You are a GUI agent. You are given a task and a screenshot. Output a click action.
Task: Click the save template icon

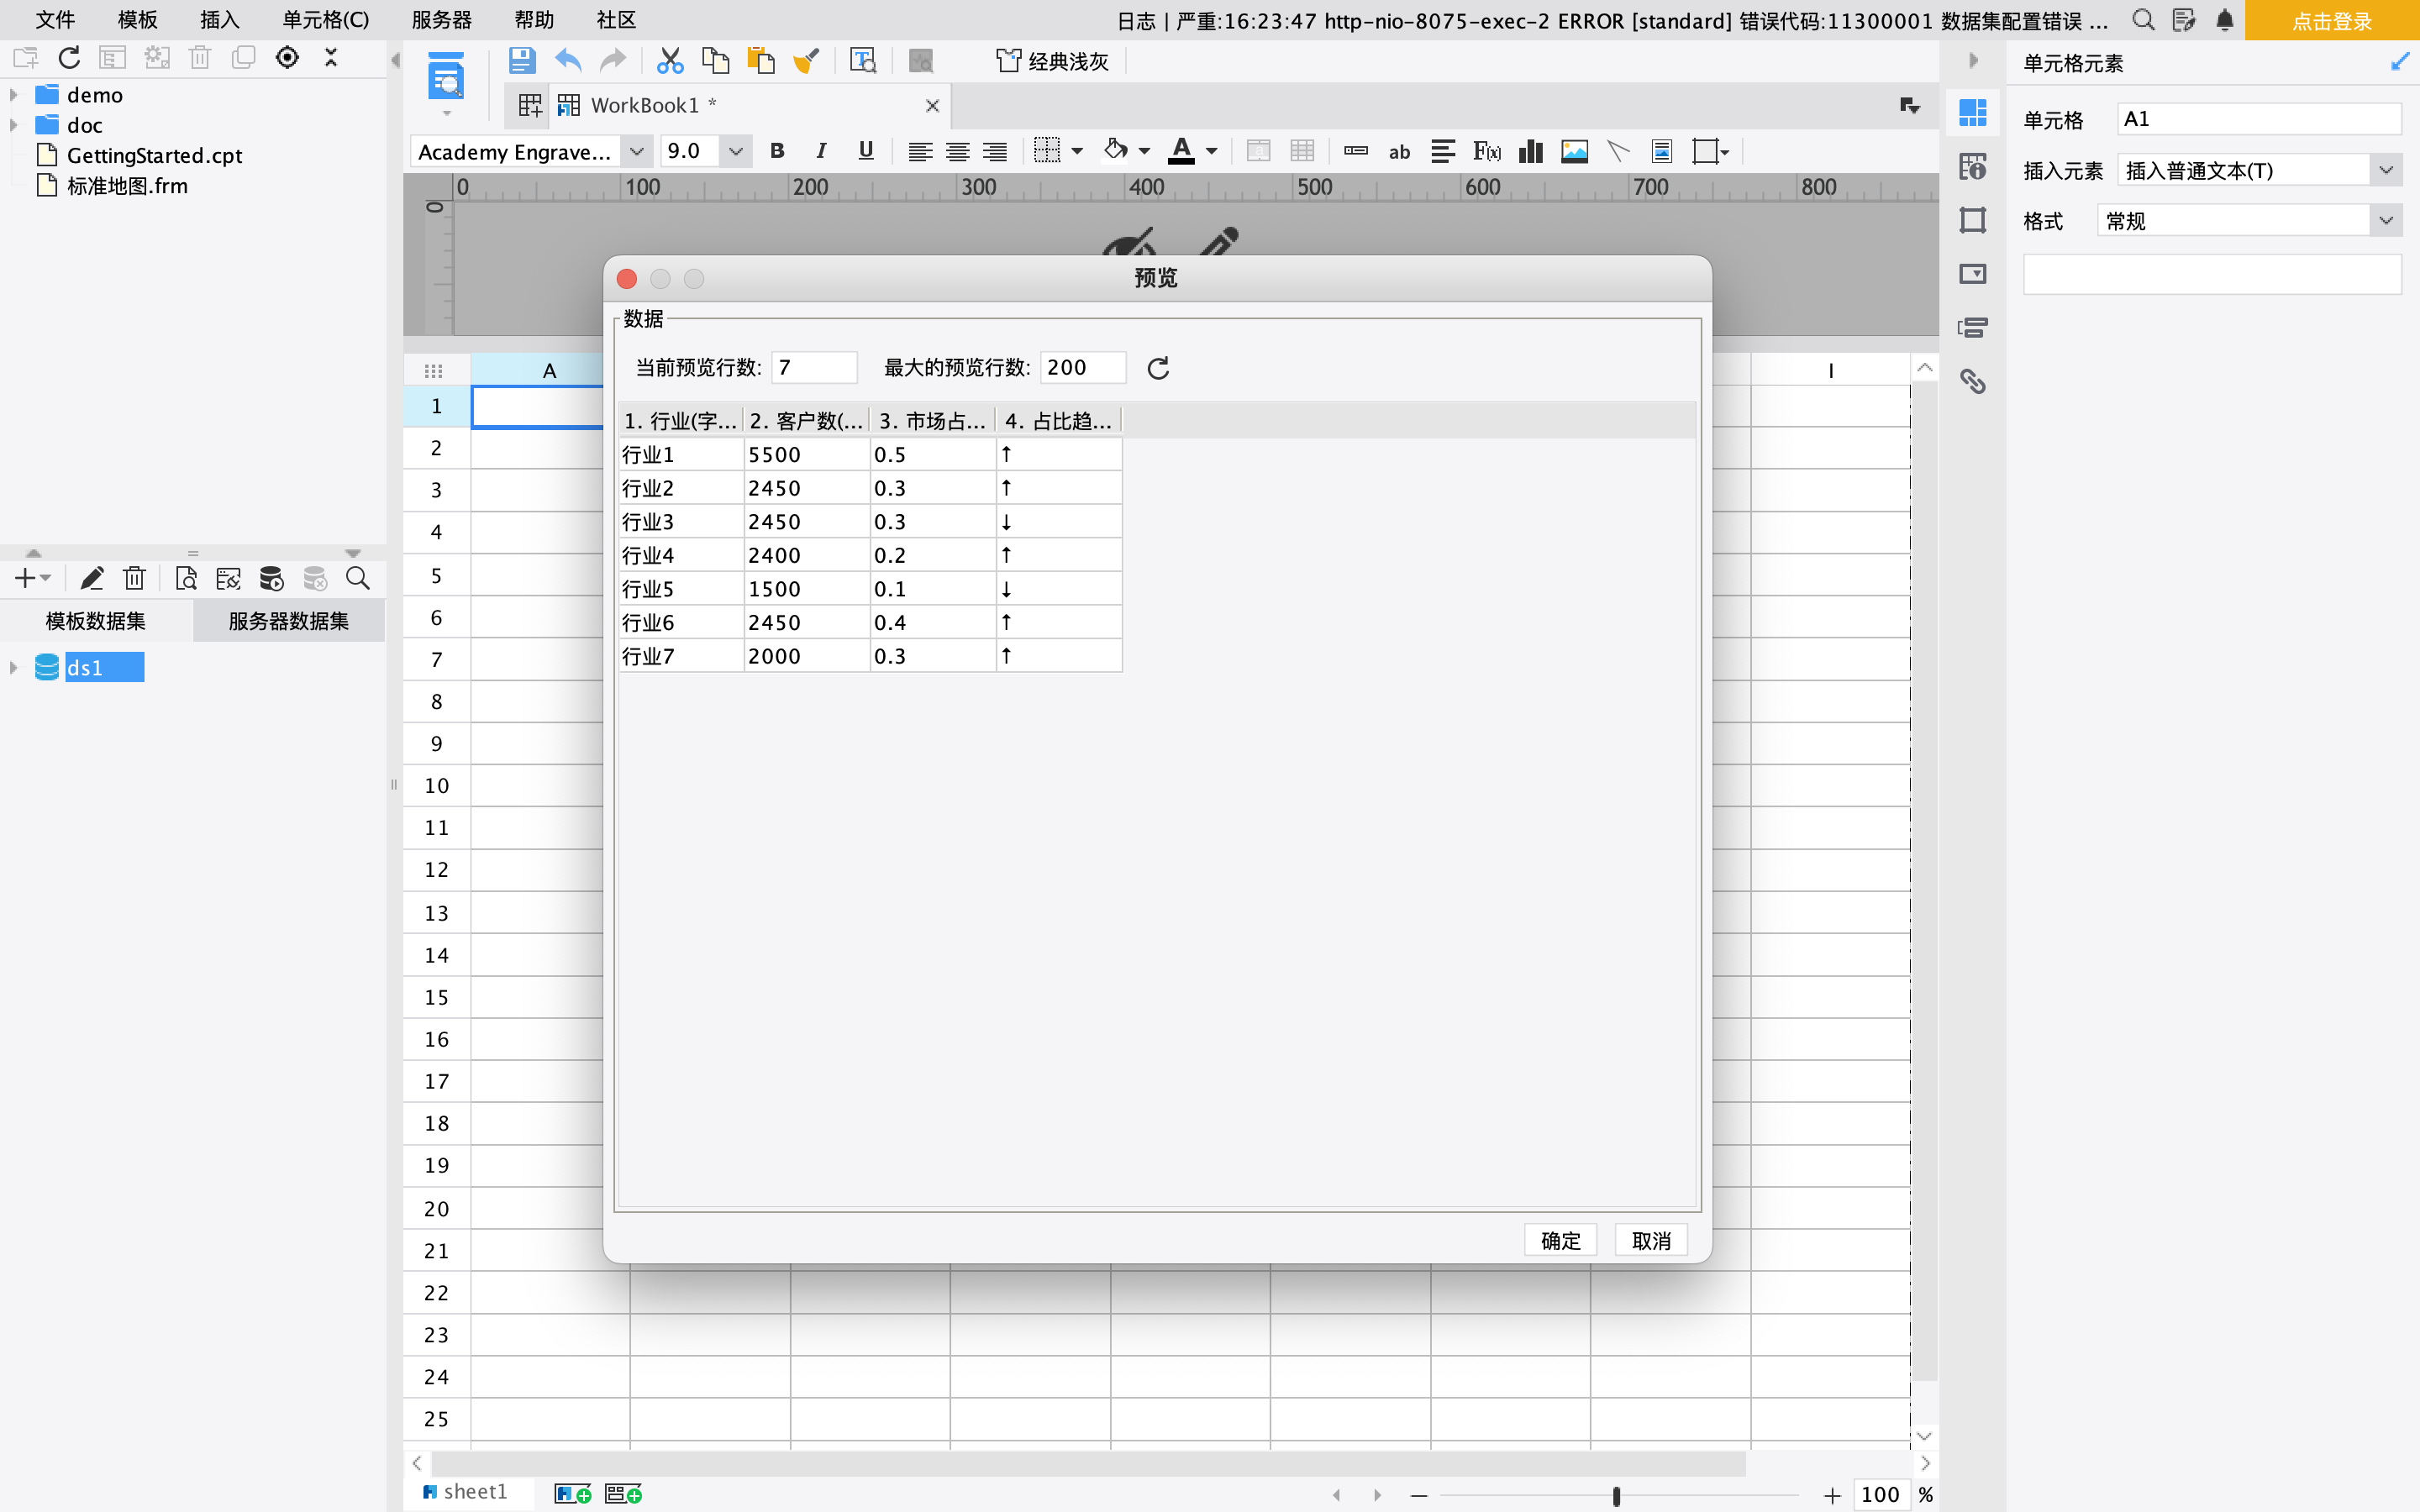(x=521, y=61)
